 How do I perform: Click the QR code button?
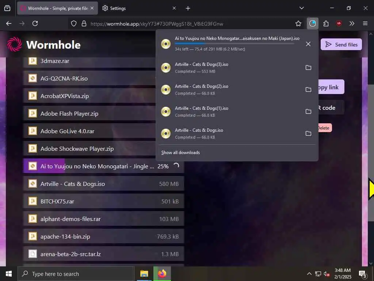[x=331, y=108]
